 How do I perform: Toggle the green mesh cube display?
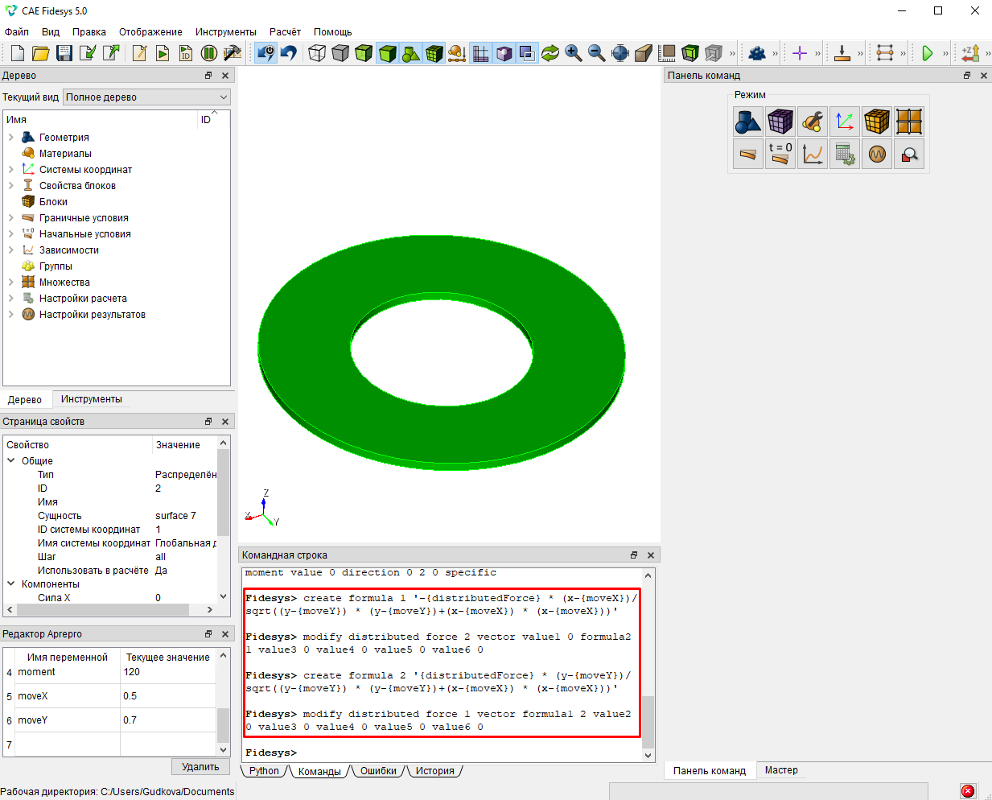434,53
